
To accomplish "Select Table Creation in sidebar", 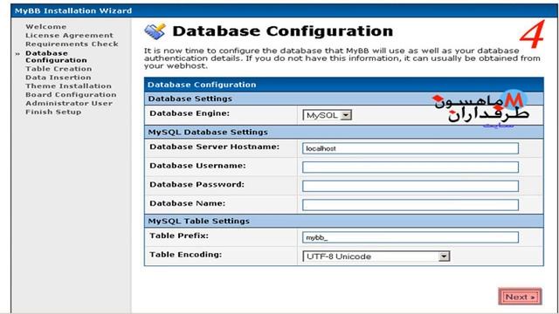I will (x=59, y=69).
